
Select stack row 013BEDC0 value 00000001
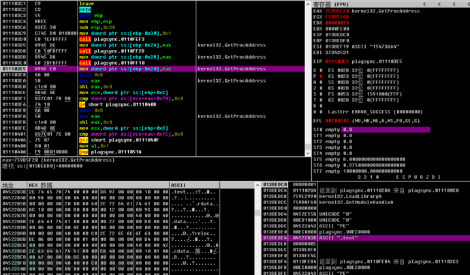(x=366, y=184)
